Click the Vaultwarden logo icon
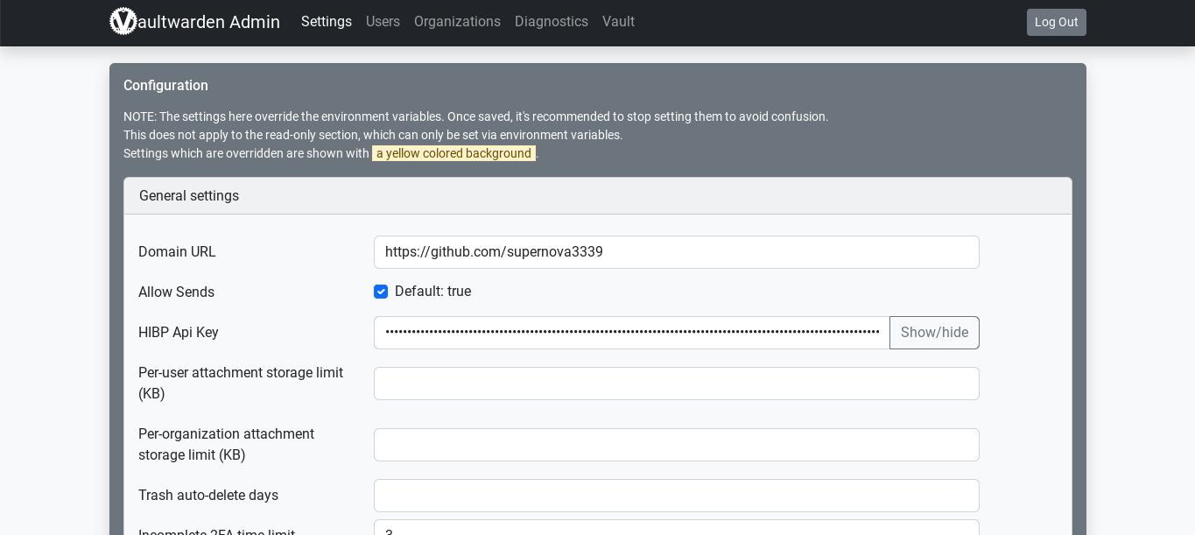1195x535 pixels. coord(123,22)
